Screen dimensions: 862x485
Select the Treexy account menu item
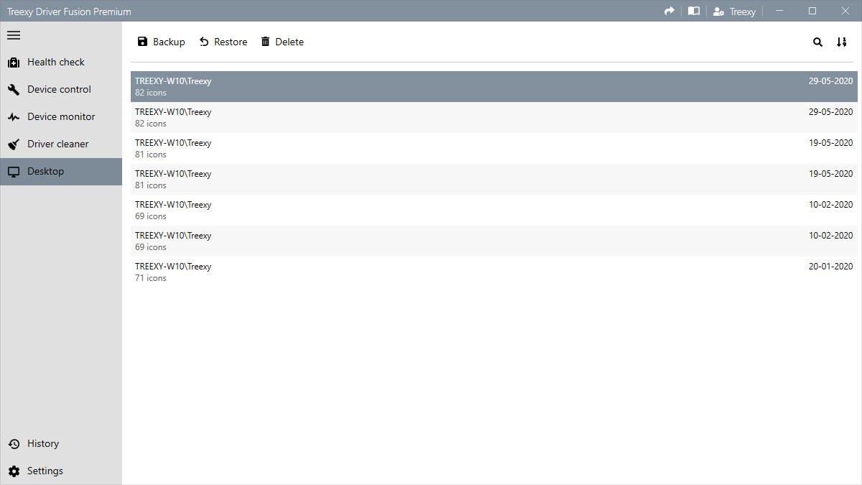741,11
